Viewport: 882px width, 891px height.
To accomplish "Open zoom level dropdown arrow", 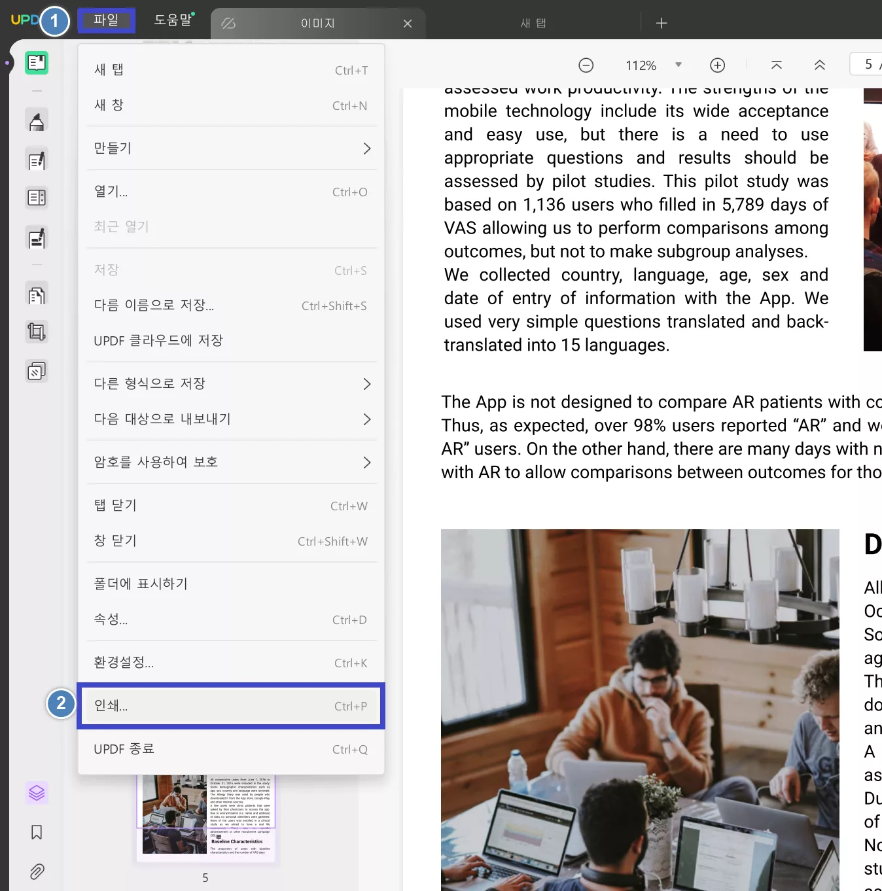I will click(x=679, y=65).
